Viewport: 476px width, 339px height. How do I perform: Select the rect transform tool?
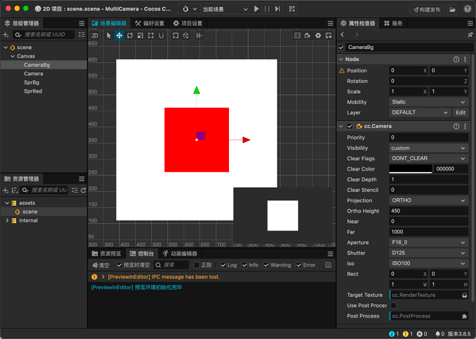point(150,35)
